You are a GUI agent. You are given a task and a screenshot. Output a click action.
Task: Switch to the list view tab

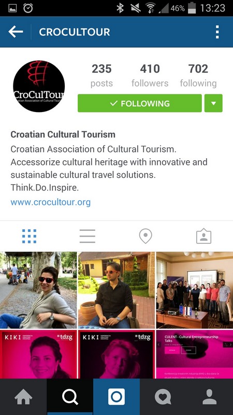[x=88, y=236]
